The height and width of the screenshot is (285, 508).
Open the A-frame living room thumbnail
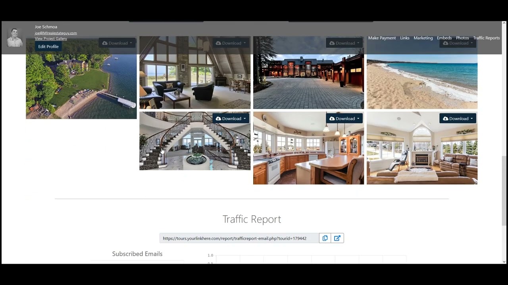pyautogui.click(x=195, y=73)
